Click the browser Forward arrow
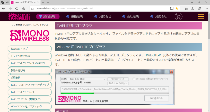Image resolution: width=210 pixels, height=112 pixels. (x=10, y=8)
